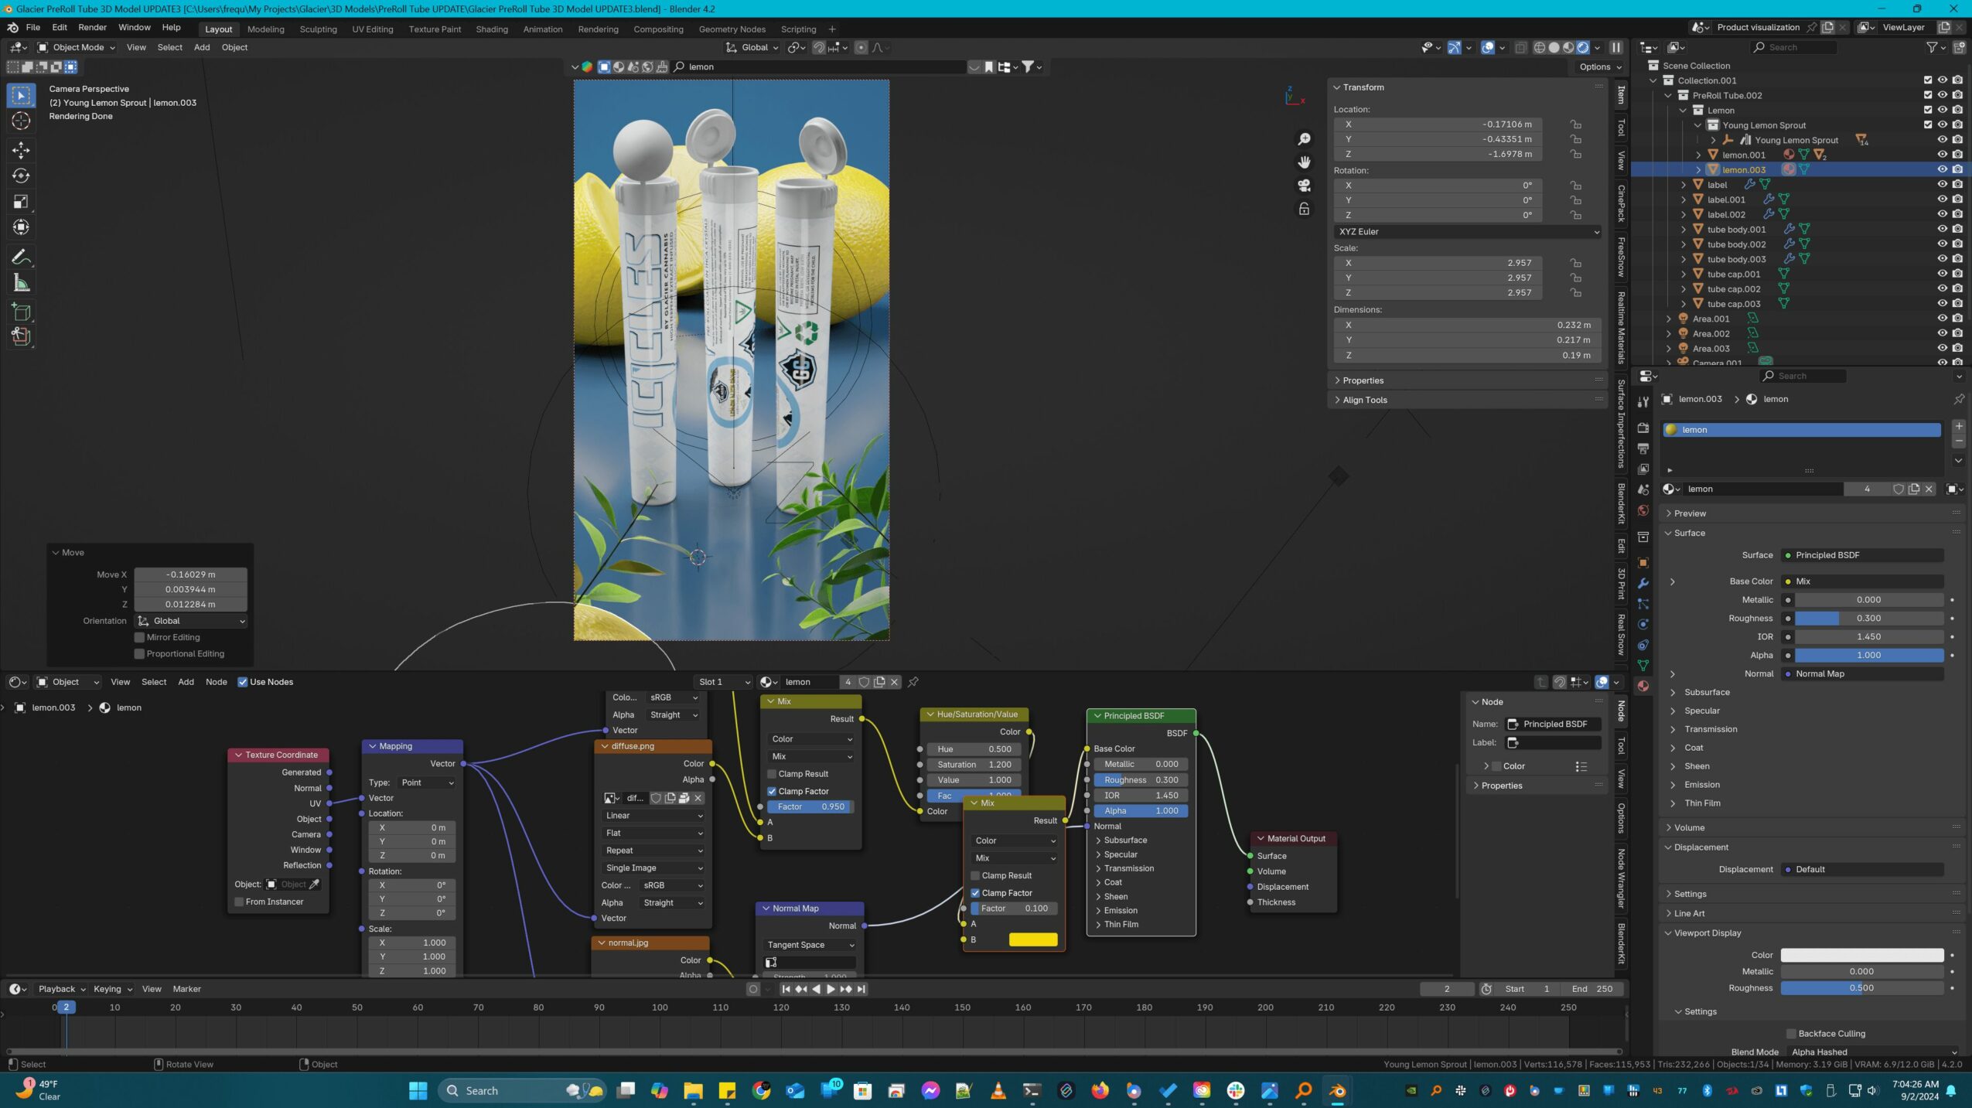Hide lemon.003 in the outliner
This screenshot has height=1108, width=1972.
point(1941,169)
